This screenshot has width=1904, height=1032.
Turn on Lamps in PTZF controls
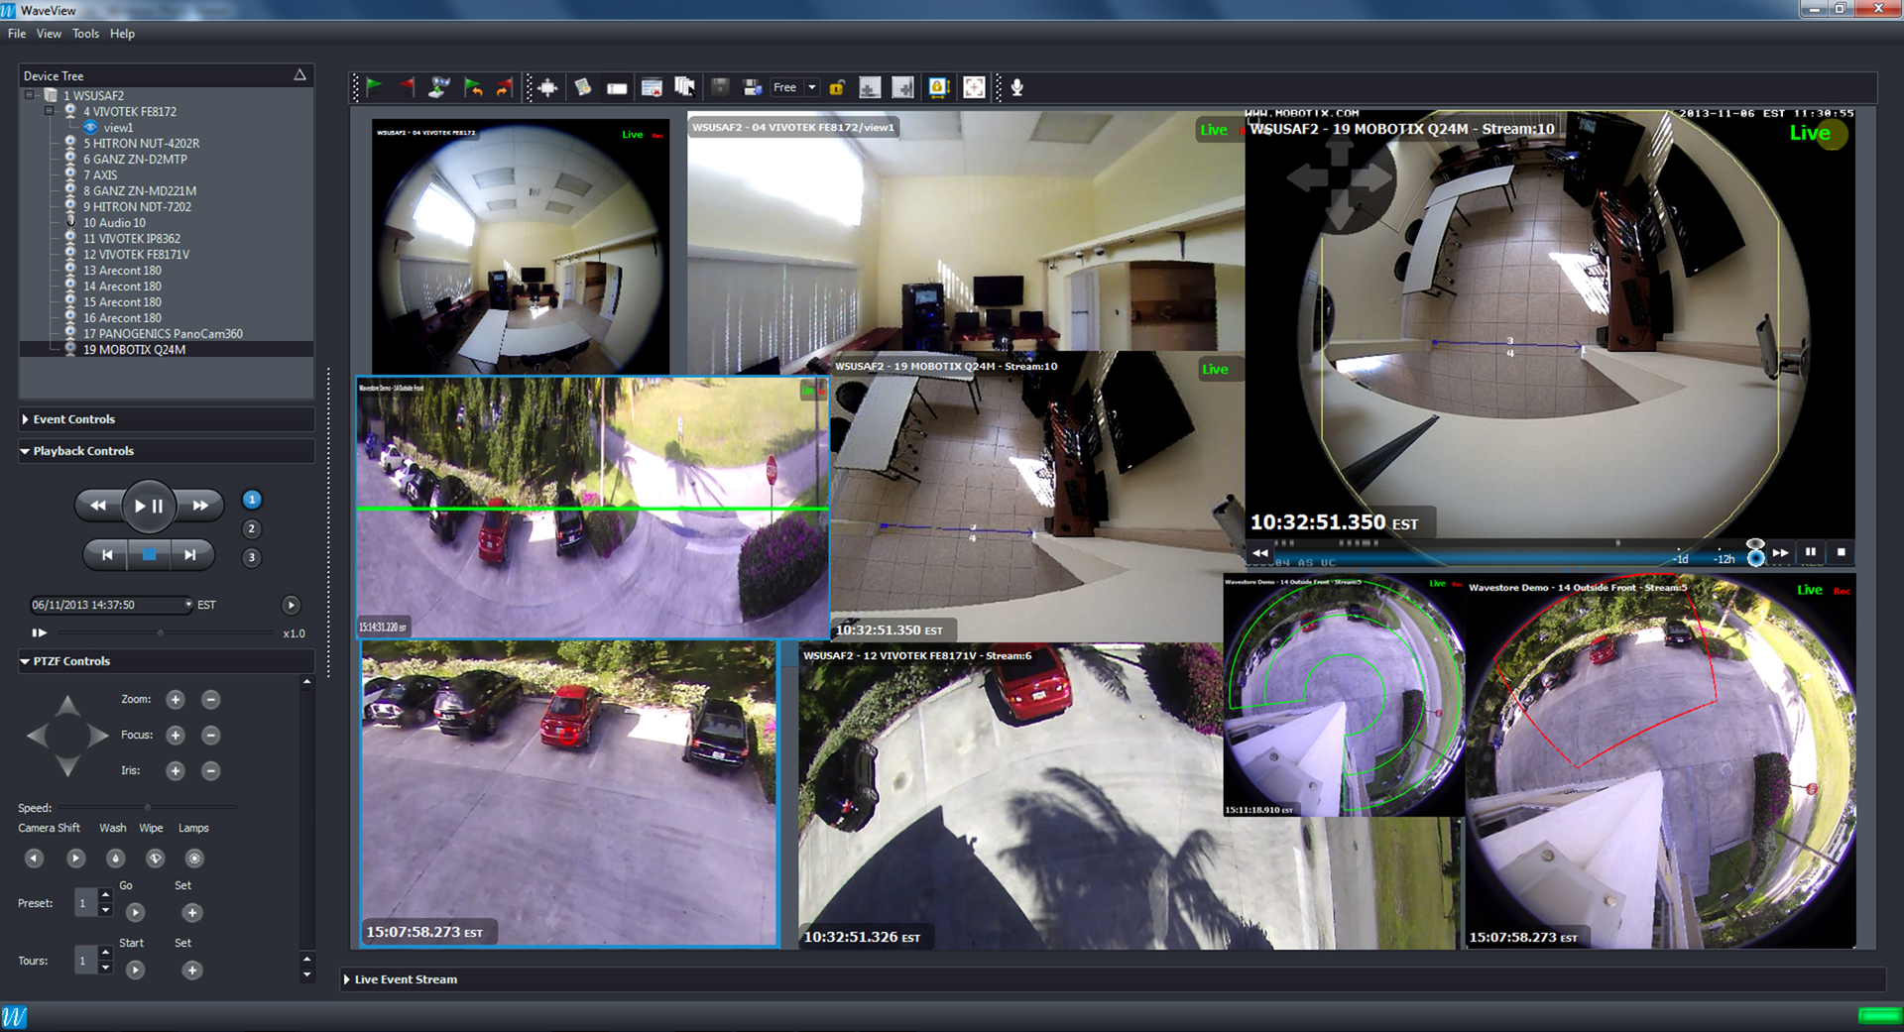[194, 859]
